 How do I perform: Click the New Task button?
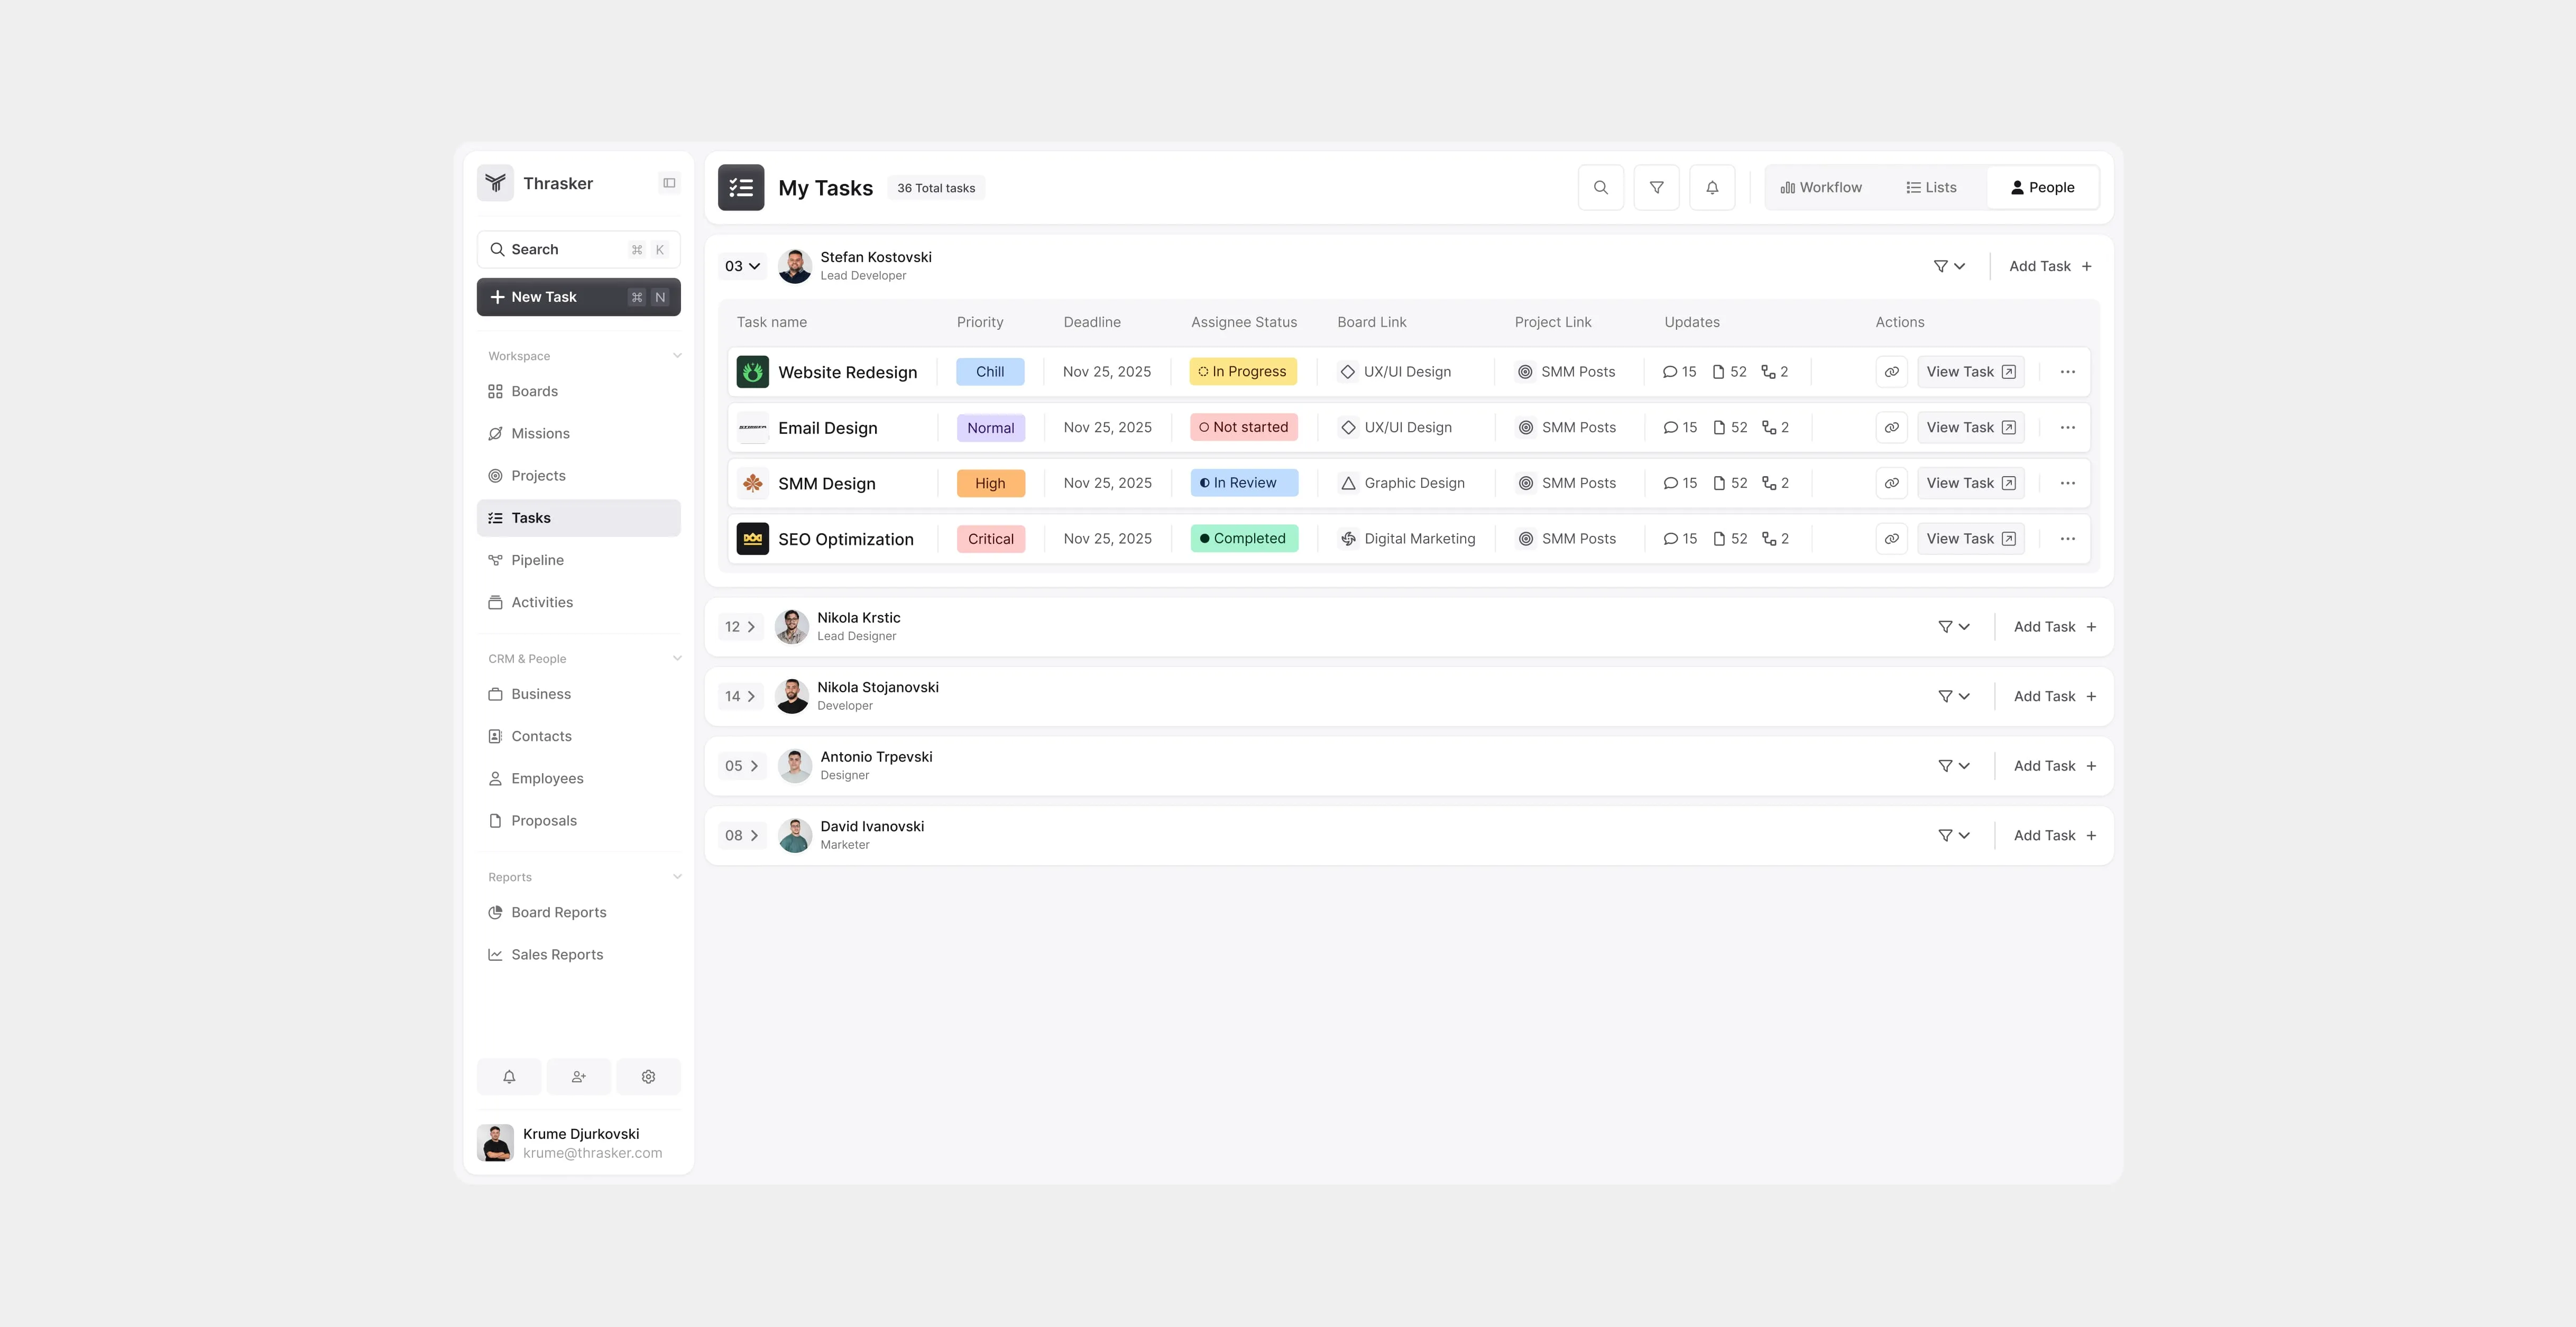coord(578,297)
